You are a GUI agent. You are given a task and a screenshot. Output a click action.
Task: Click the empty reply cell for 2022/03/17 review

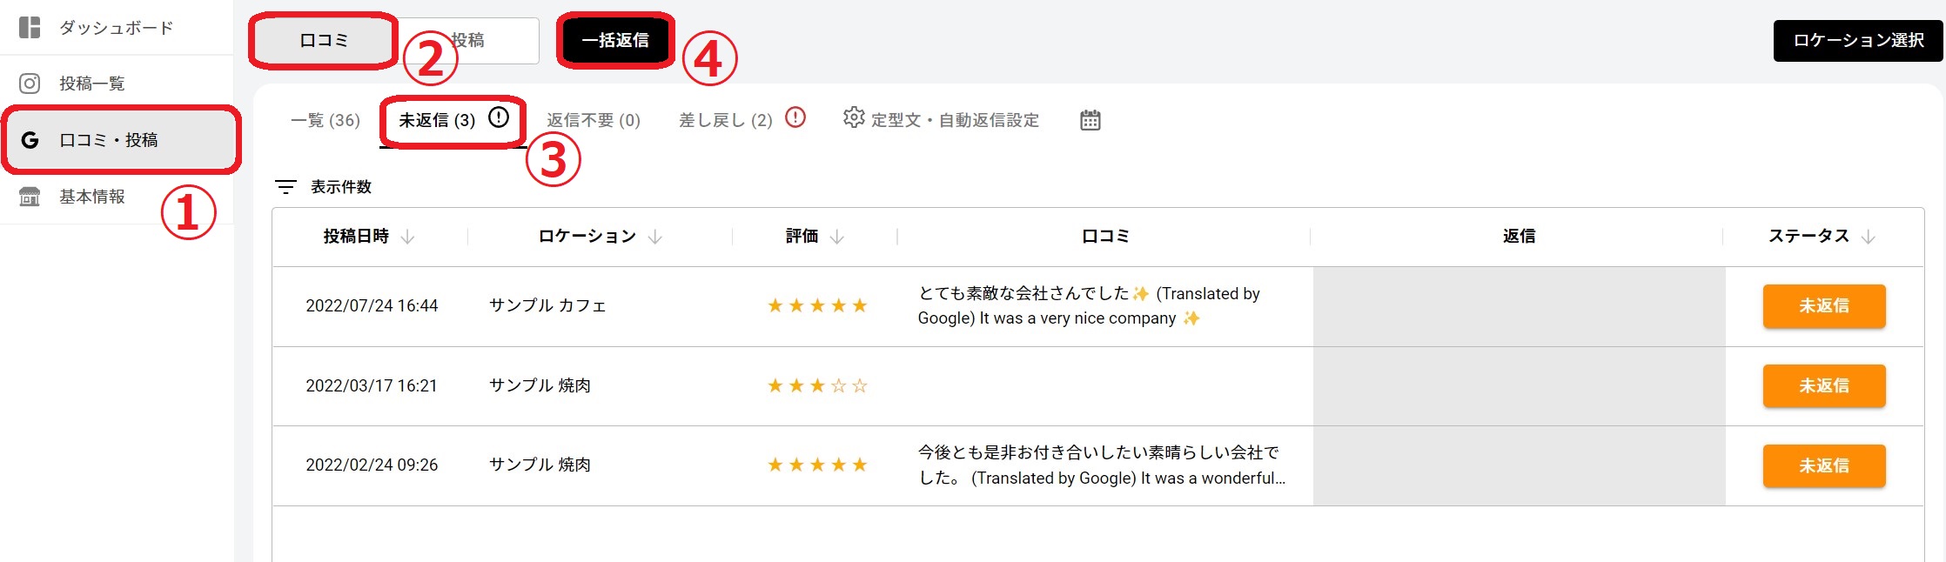click(x=1519, y=386)
